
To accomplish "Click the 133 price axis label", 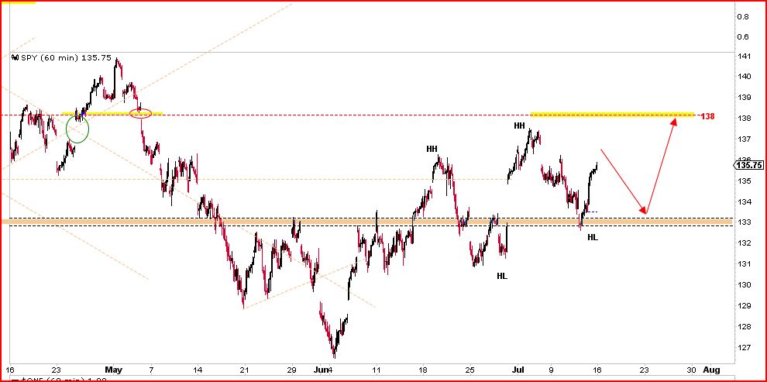I will point(745,222).
